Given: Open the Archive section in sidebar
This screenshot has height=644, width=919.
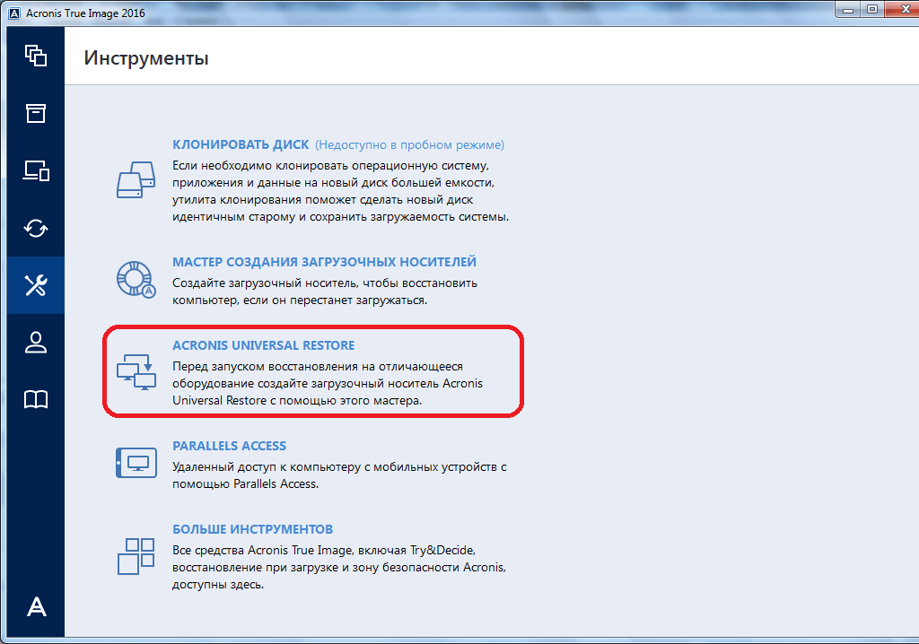Looking at the screenshot, I should [36, 113].
